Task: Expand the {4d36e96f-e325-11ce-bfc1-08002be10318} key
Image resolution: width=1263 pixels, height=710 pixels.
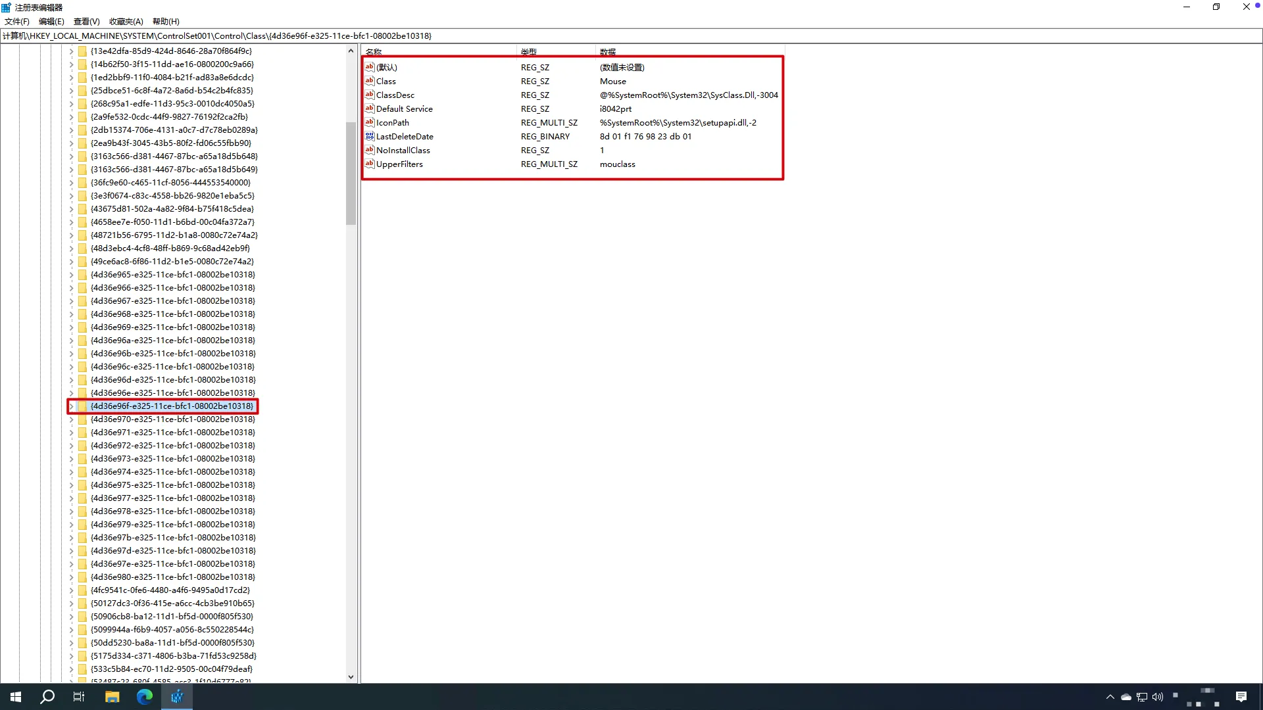Action: (72, 406)
